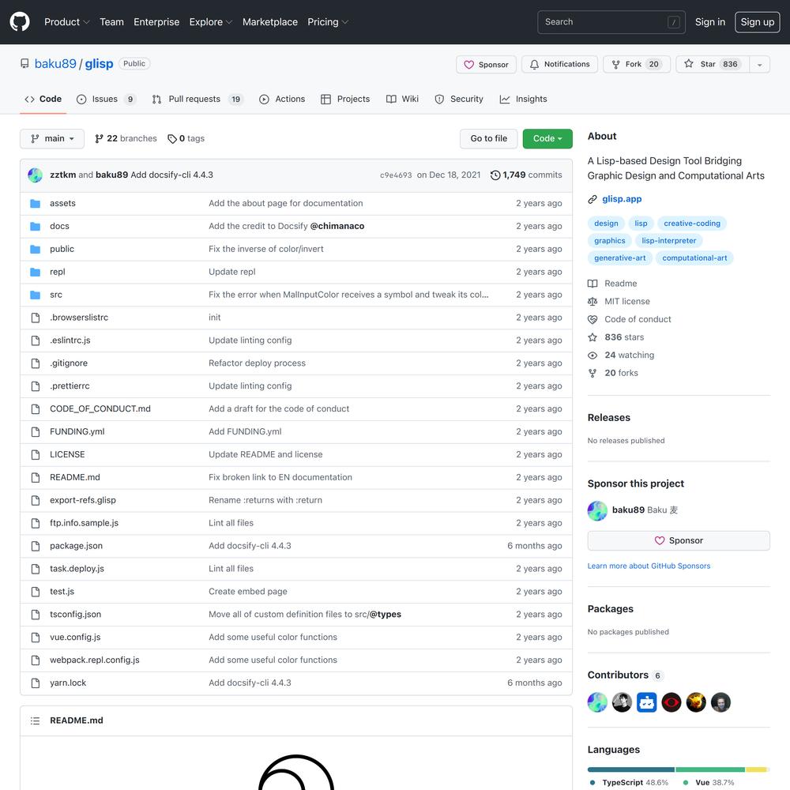Screen dimensions: 790x790
Task: Click the zztkm commit author avatar
Action: point(36,175)
